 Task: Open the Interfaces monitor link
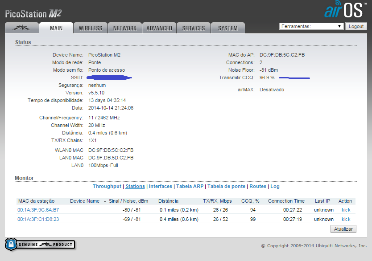pos(161,186)
